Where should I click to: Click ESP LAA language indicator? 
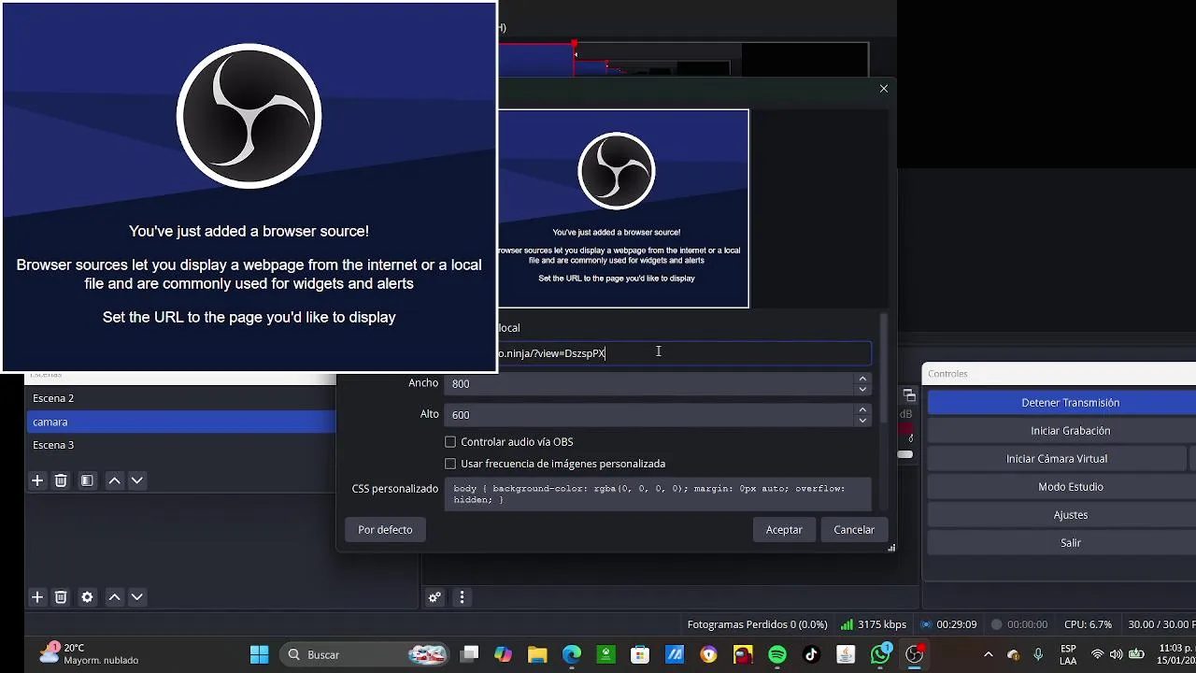(x=1068, y=654)
